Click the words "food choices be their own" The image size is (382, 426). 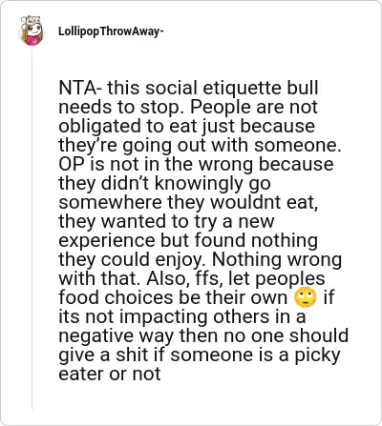click(x=173, y=297)
